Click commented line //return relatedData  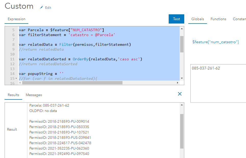click(x=41, y=49)
